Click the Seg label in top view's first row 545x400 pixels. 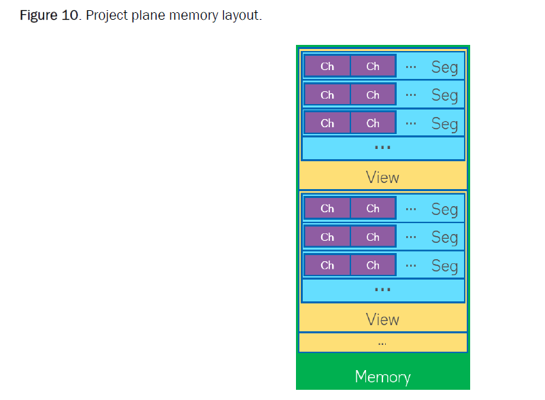tap(444, 67)
